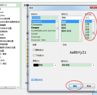Select size 四号
The width and height of the screenshot is (97, 95).
click(88, 30)
